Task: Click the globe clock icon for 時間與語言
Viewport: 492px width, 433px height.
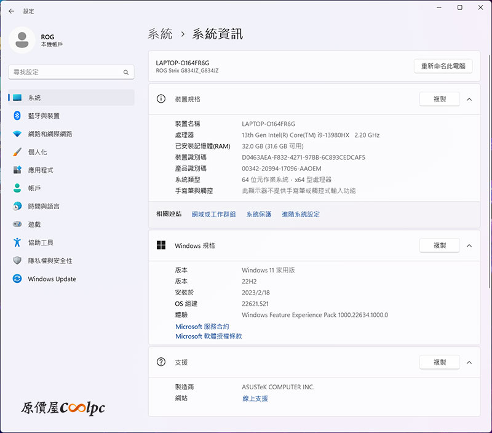Action: (17, 206)
